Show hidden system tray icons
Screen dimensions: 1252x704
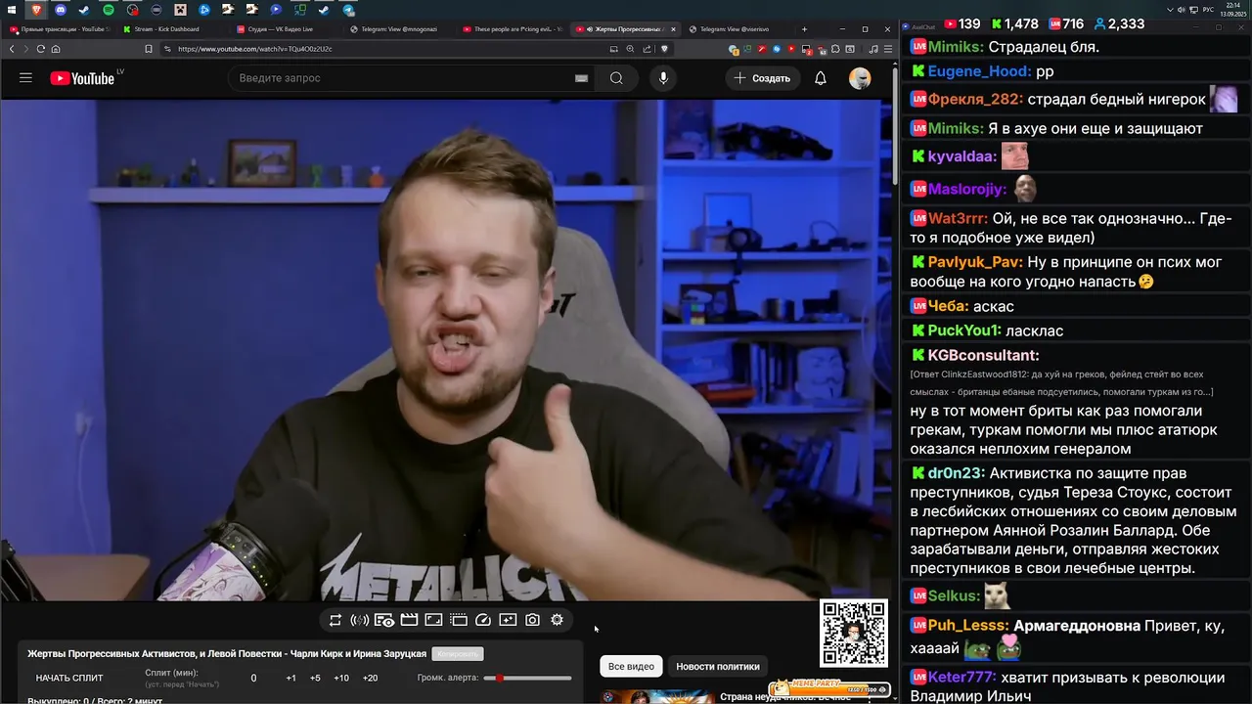pyautogui.click(x=1171, y=10)
